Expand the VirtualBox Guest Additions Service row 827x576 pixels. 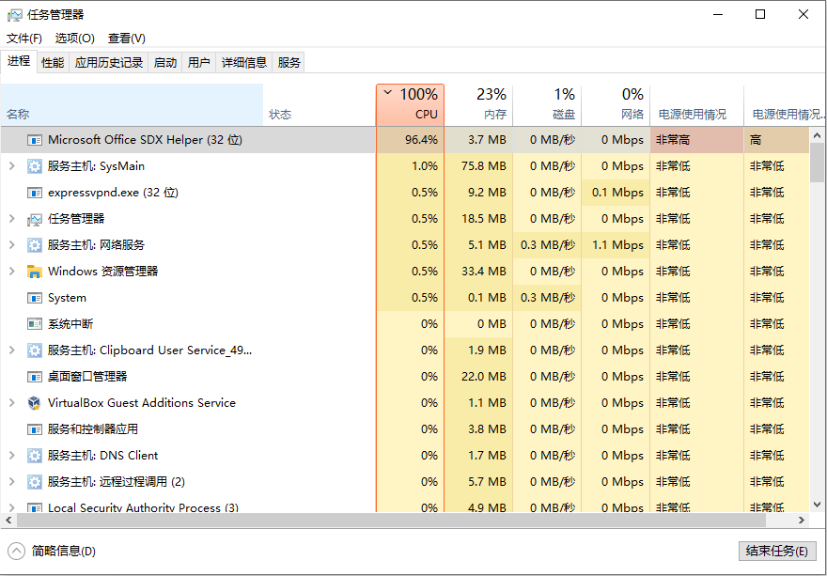tap(11, 403)
